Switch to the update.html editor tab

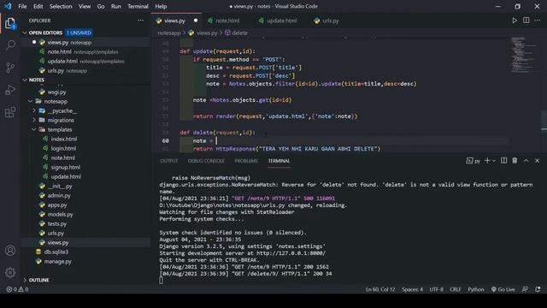point(281,21)
